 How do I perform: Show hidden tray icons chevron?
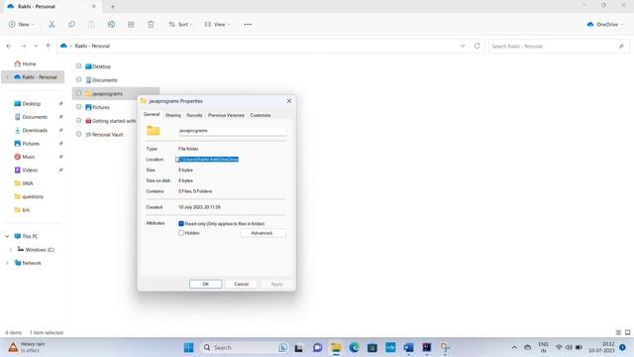[x=514, y=347]
